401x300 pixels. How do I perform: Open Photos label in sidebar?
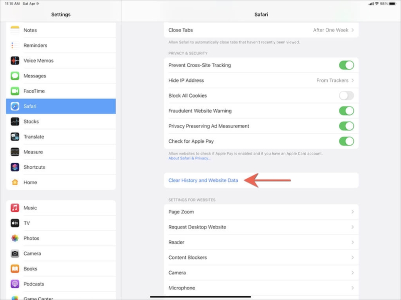point(31,238)
